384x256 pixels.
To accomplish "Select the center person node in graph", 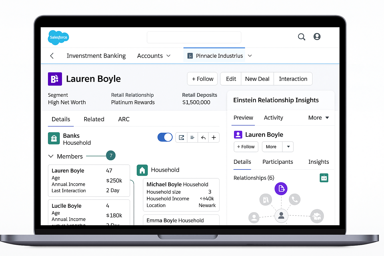I will [281, 215].
